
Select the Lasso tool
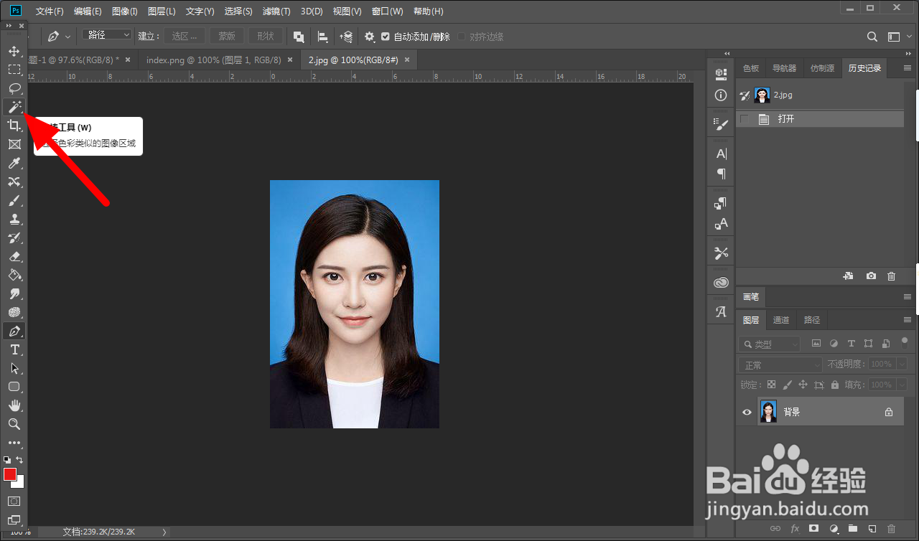pos(14,88)
